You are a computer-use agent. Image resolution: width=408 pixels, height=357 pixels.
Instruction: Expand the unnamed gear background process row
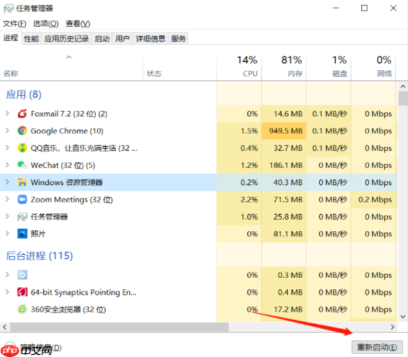point(7,275)
